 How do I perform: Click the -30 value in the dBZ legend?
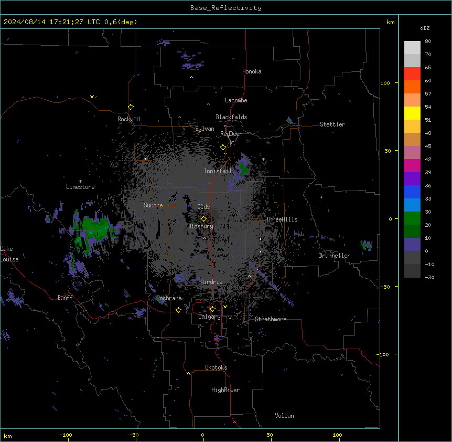[x=429, y=278]
